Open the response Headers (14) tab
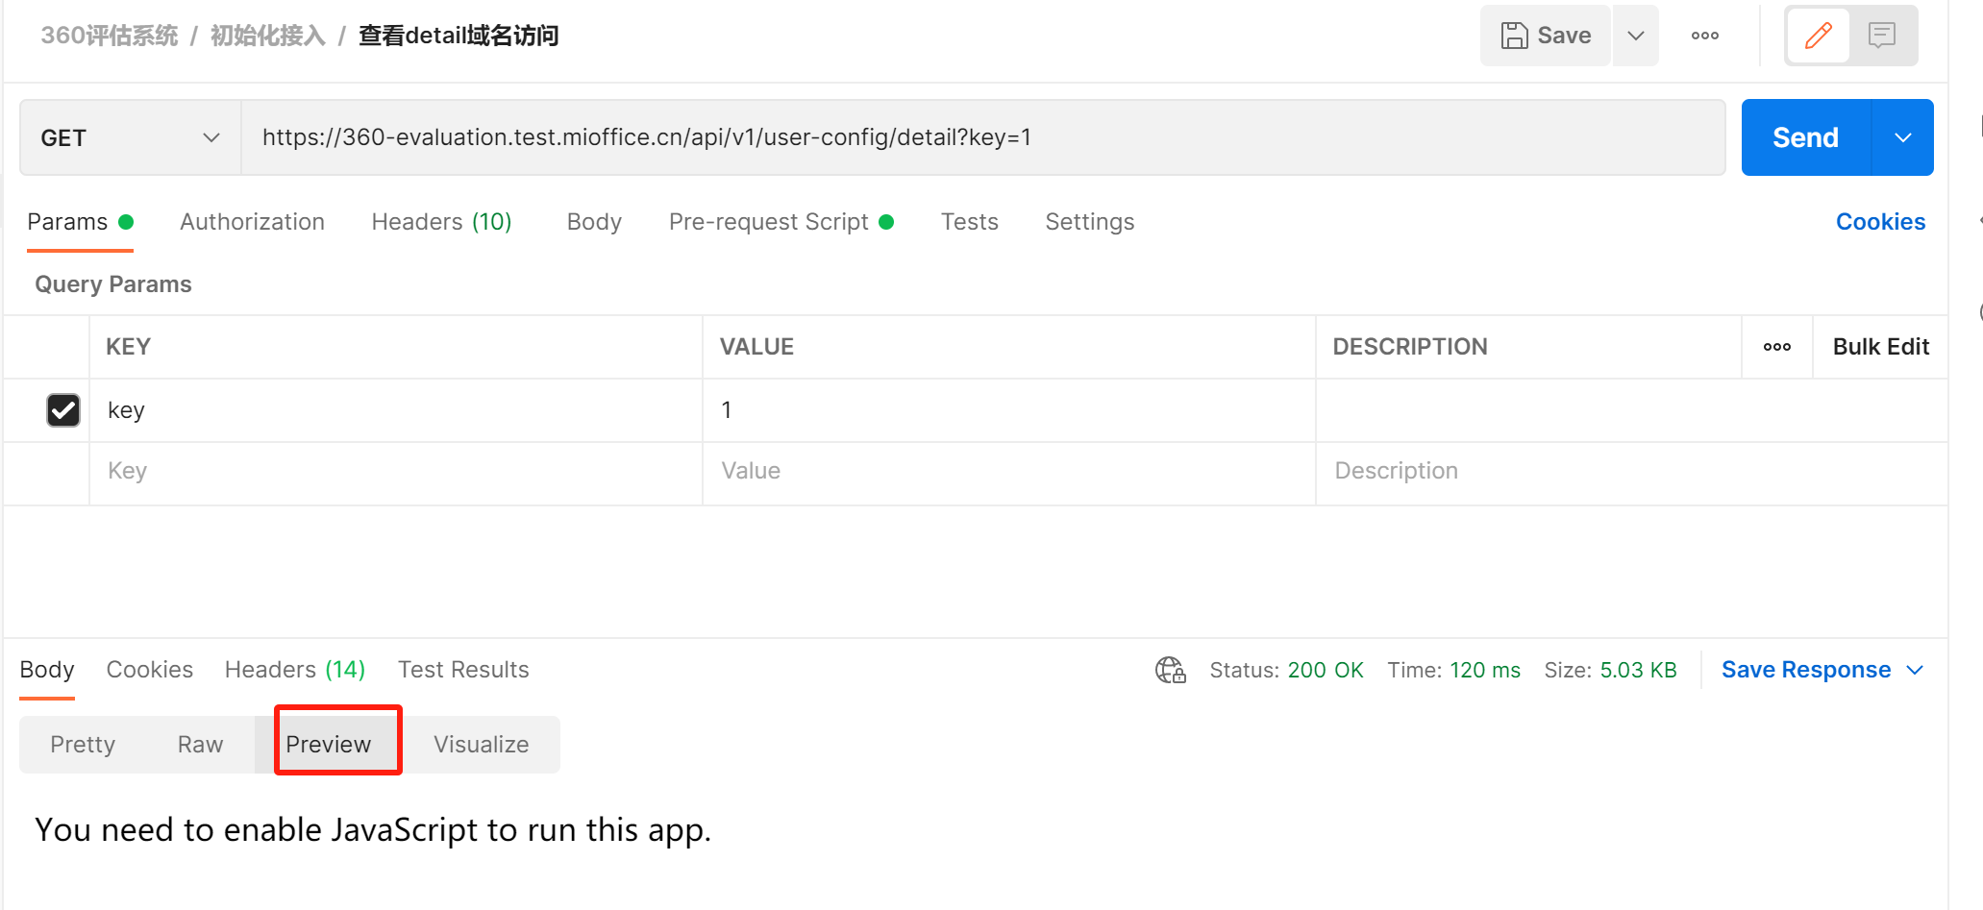 [295, 670]
